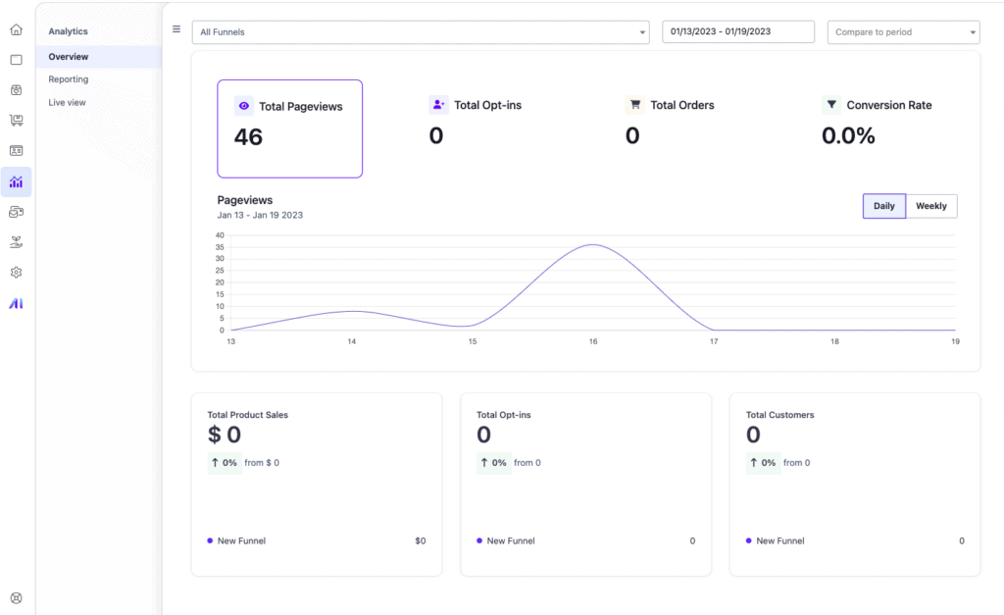Click the 46 pageviews value
This screenshot has height=615, width=1004.
pos(248,137)
